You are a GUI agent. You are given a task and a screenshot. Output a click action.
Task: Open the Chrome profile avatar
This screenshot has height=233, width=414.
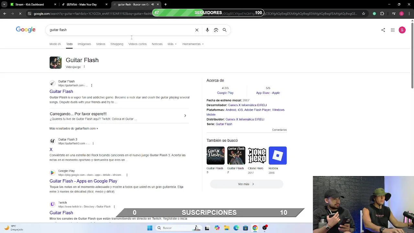click(x=401, y=14)
